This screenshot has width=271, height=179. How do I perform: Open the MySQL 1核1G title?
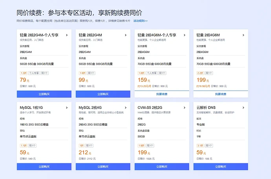tap(31, 108)
